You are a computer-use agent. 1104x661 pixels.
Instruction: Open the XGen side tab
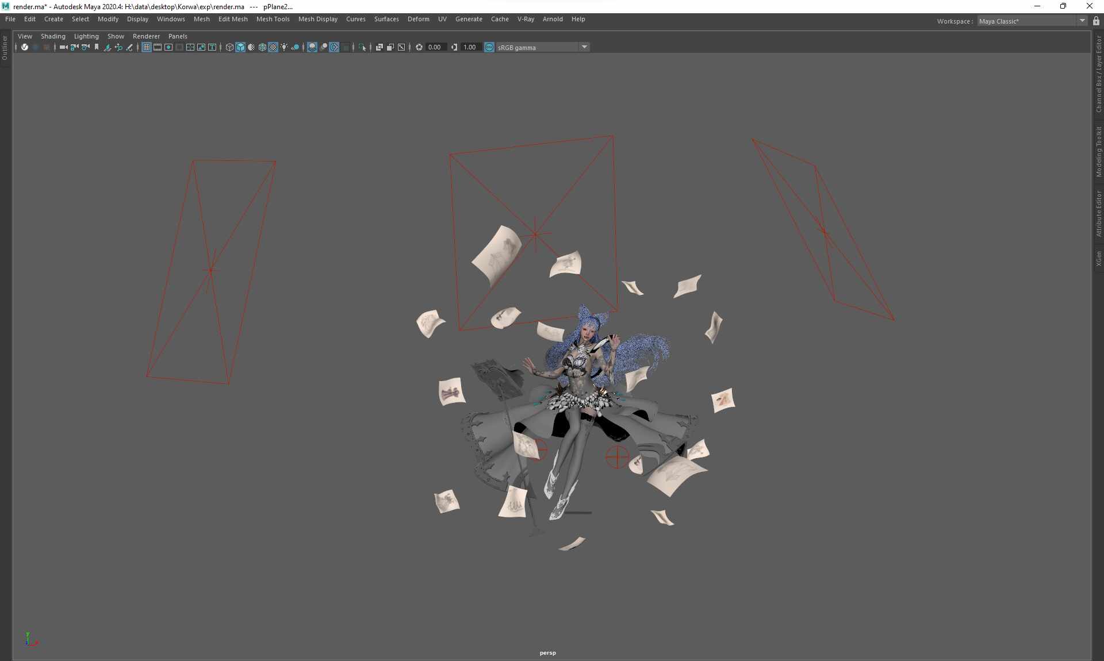(x=1098, y=258)
